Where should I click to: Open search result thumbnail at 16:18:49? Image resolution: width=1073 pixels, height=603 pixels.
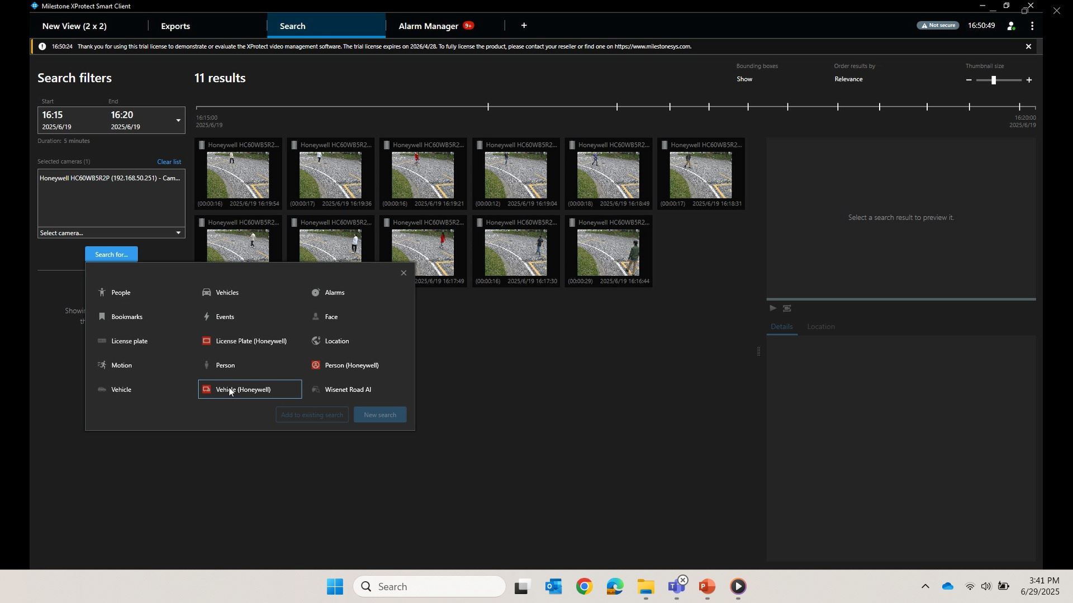click(609, 174)
